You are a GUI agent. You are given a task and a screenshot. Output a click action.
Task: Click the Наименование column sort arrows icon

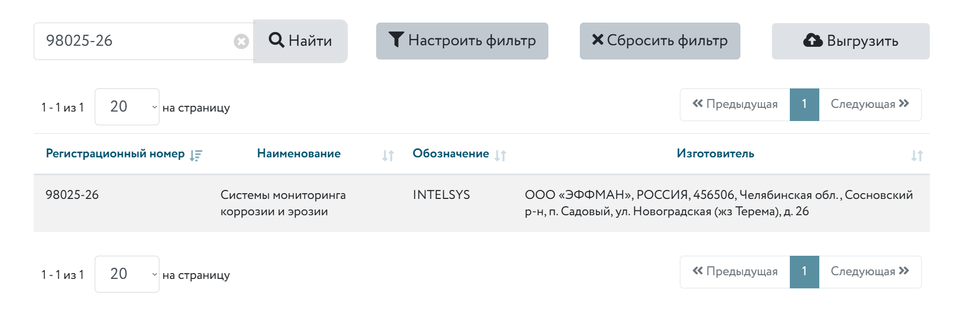point(388,155)
